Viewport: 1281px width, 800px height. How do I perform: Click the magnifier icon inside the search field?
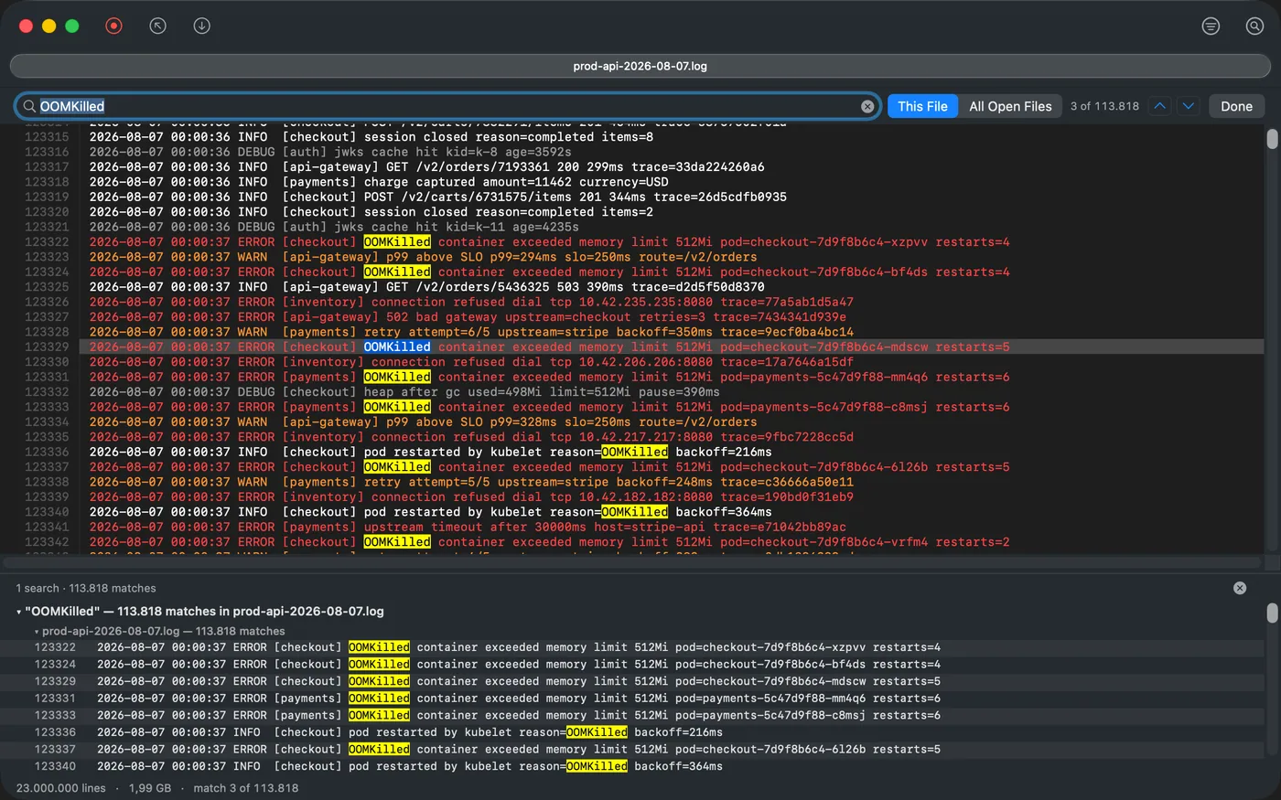tap(29, 106)
